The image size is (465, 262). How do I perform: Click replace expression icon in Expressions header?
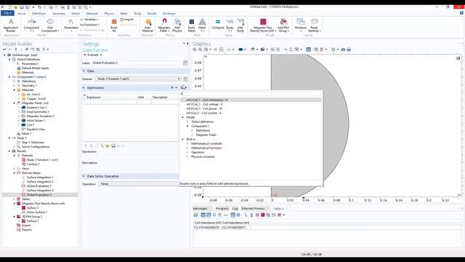click(x=183, y=87)
